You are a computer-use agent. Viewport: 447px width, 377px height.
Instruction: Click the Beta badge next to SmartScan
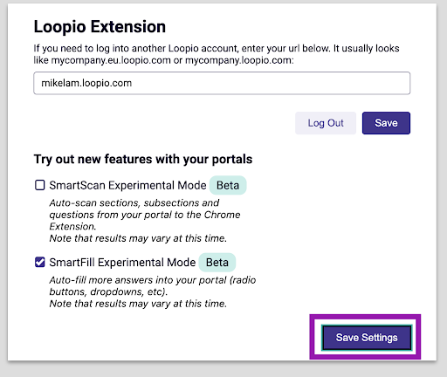click(x=228, y=185)
